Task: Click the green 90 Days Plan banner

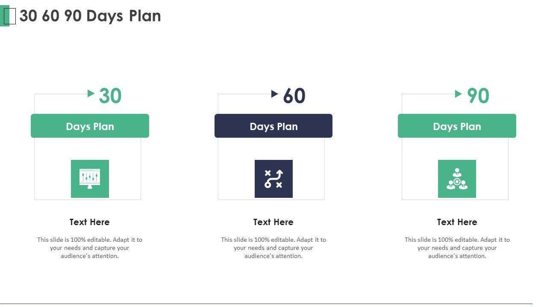Action: click(x=457, y=126)
